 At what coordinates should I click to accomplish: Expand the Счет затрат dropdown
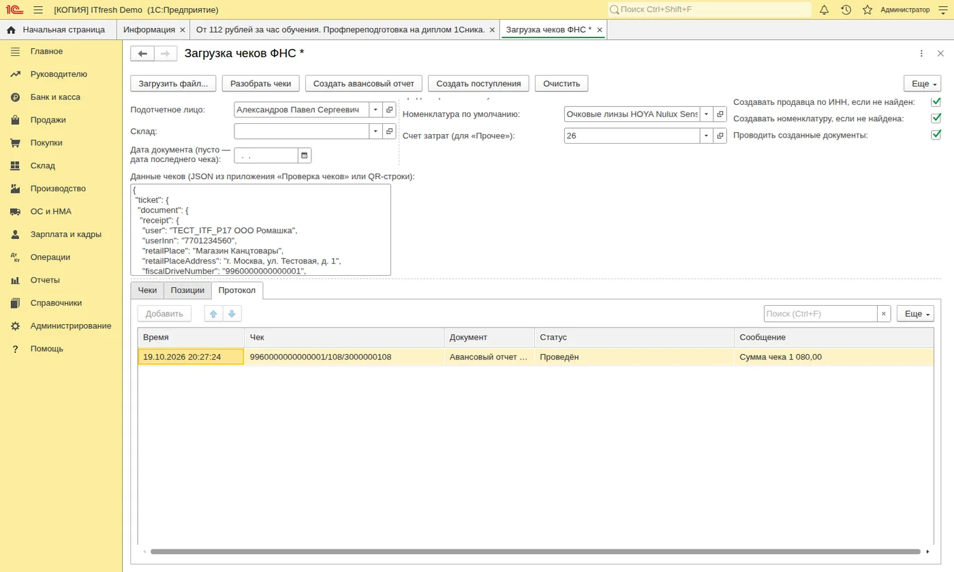point(707,136)
